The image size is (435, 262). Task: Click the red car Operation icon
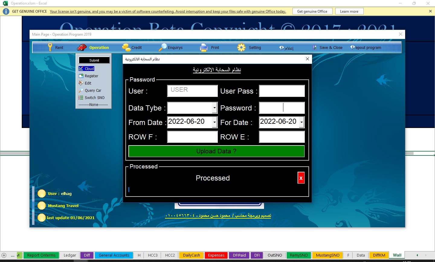tap(82, 47)
